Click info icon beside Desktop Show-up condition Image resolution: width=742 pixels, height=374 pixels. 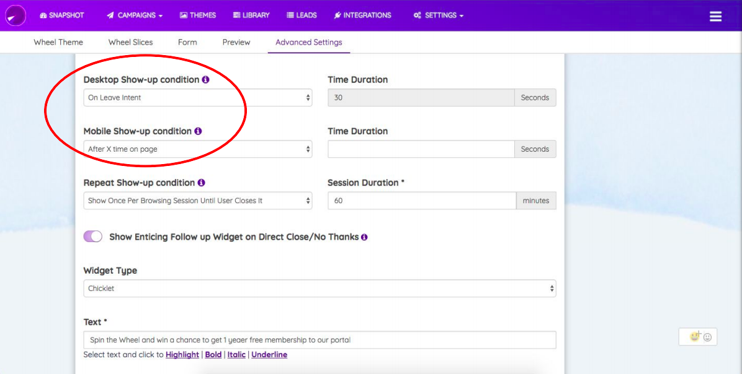click(x=205, y=79)
